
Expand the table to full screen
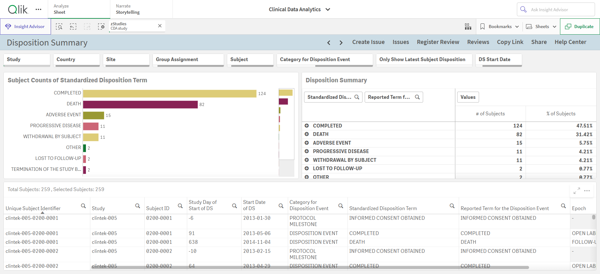point(577,190)
